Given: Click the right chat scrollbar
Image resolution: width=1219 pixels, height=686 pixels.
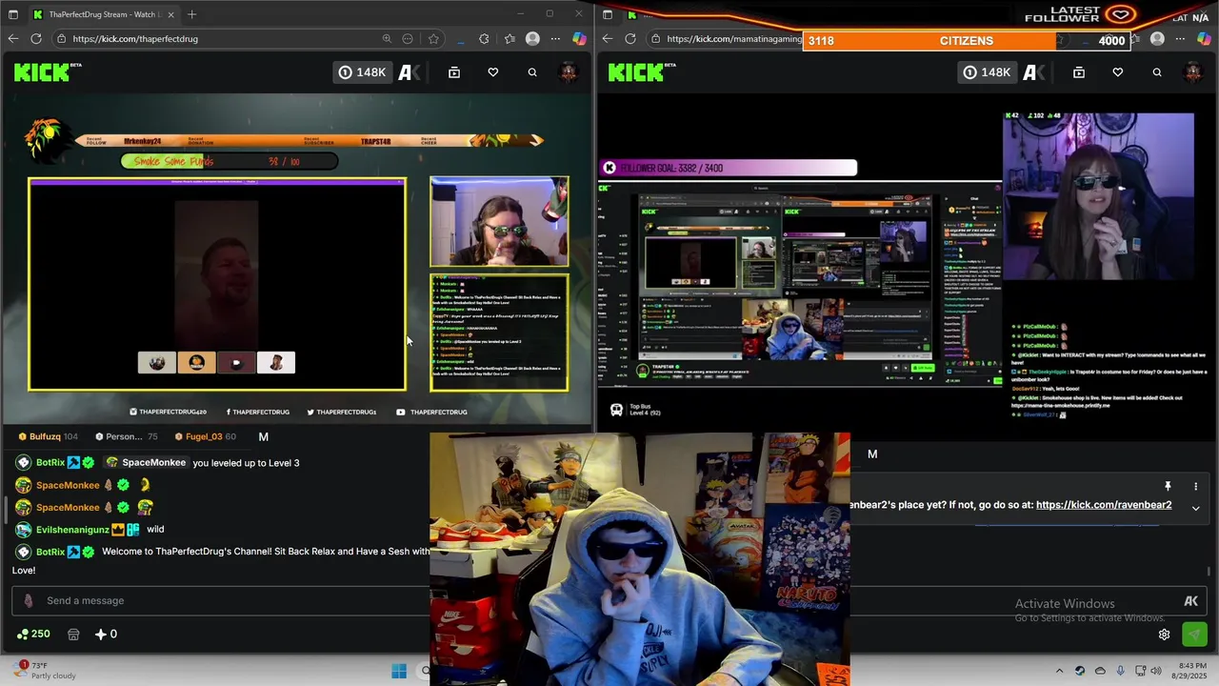Looking at the screenshot, I should coord(1210,572).
